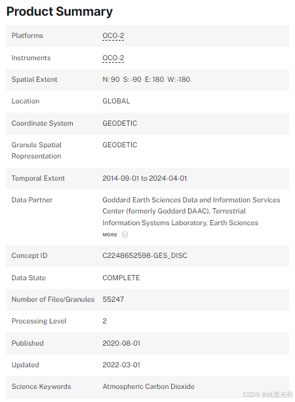This screenshot has width=295, height=402.
Task: Click the Number of Files/Granules value 55247
Action: coord(113,299)
